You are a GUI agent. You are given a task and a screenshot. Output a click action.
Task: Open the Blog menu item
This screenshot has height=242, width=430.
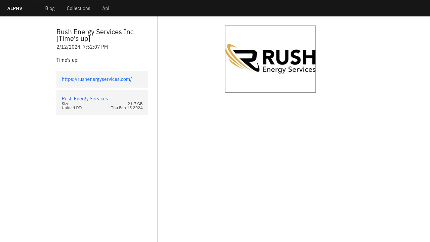50,8
